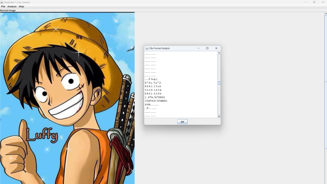Click the scroll down arrow in analysis dialog
The image size is (327, 184).
coord(219,116)
